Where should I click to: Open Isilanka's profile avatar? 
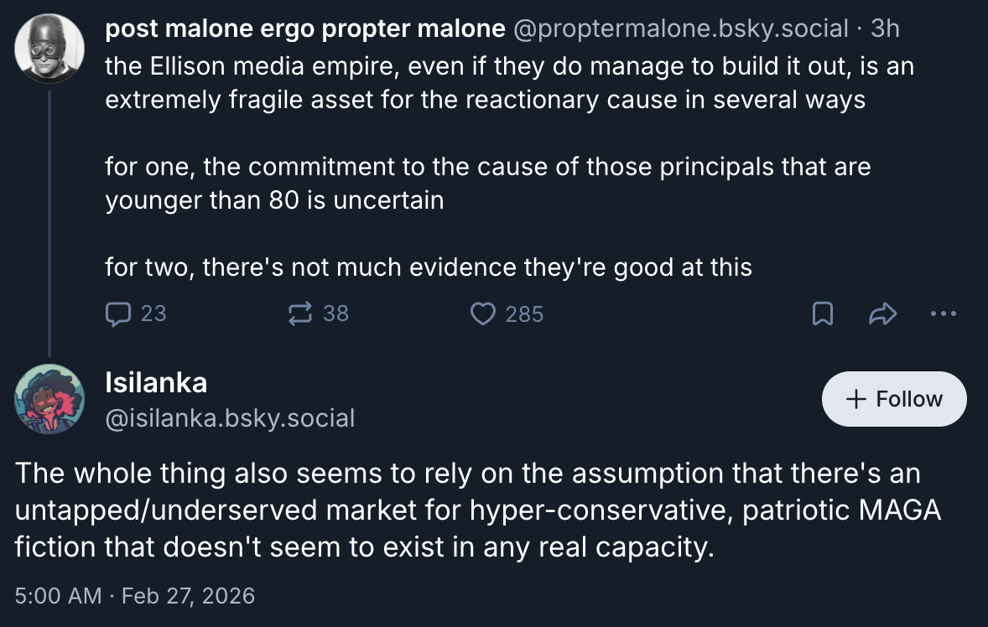click(49, 399)
